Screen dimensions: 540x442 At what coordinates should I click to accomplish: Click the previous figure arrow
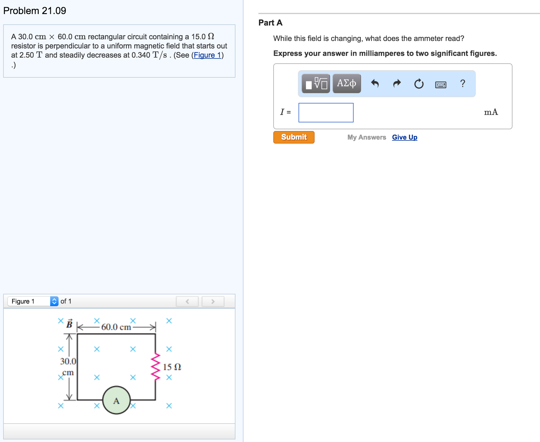pyautogui.click(x=187, y=301)
